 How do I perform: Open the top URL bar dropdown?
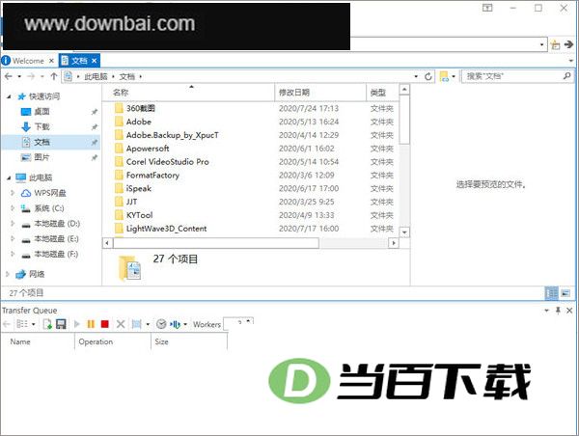(541, 44)
